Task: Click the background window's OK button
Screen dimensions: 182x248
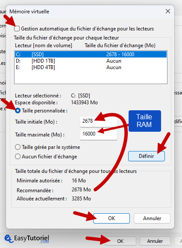Action: pos(120,241)
